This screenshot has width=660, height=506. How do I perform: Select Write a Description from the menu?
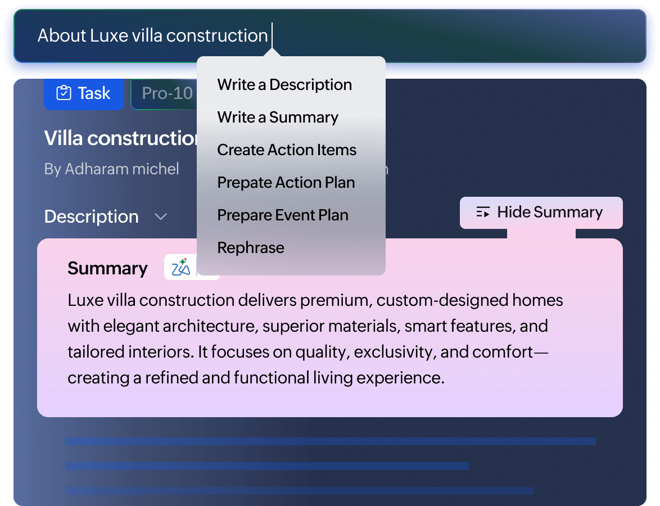(284, 84)
